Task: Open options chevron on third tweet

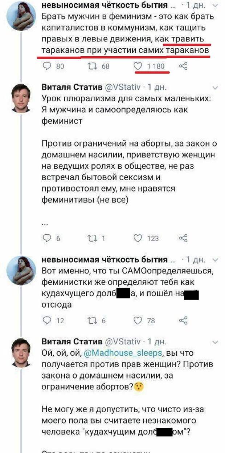Action: [216, 260]
